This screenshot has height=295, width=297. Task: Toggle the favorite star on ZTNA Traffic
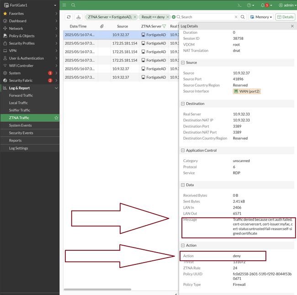[56, 118]
